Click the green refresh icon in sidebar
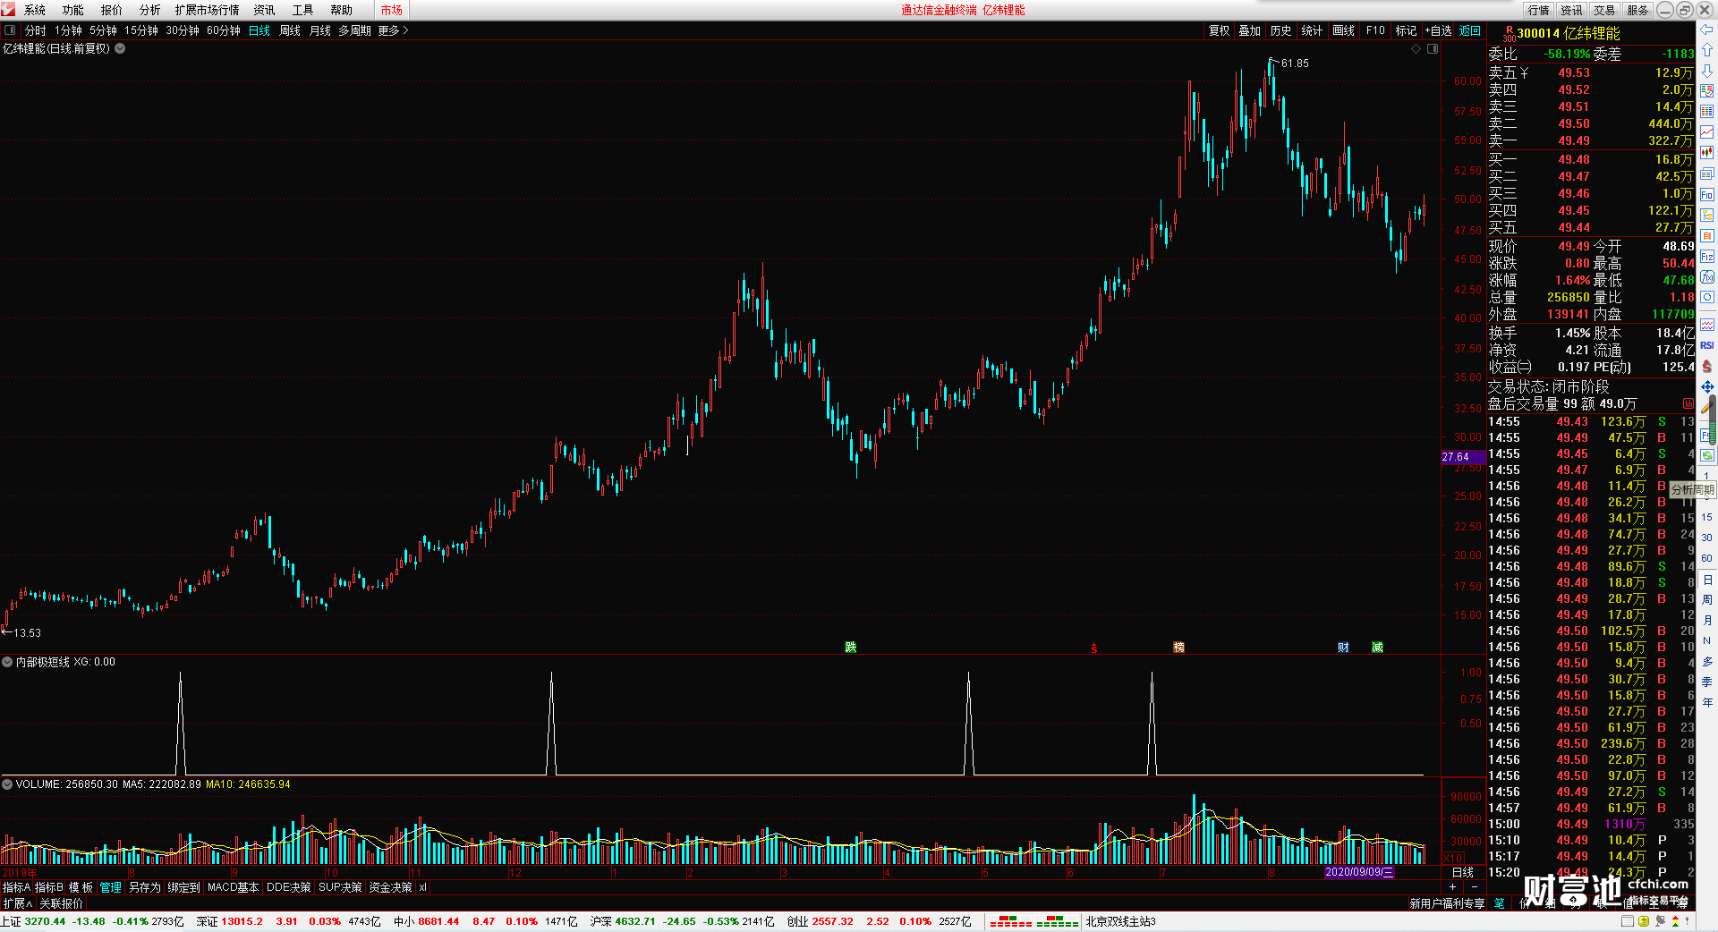Image resolution: width=1718 pixels, height=932 pixels. (x=1707, y=455)
